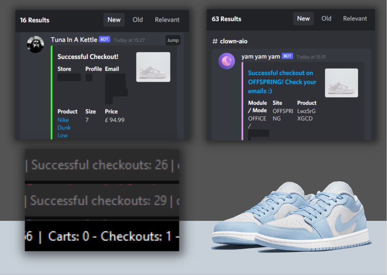Select the New tab in 63 Results panel
The width and height of the screenshot is (387, 275).
pyautogui.click(x=303, y=18)
